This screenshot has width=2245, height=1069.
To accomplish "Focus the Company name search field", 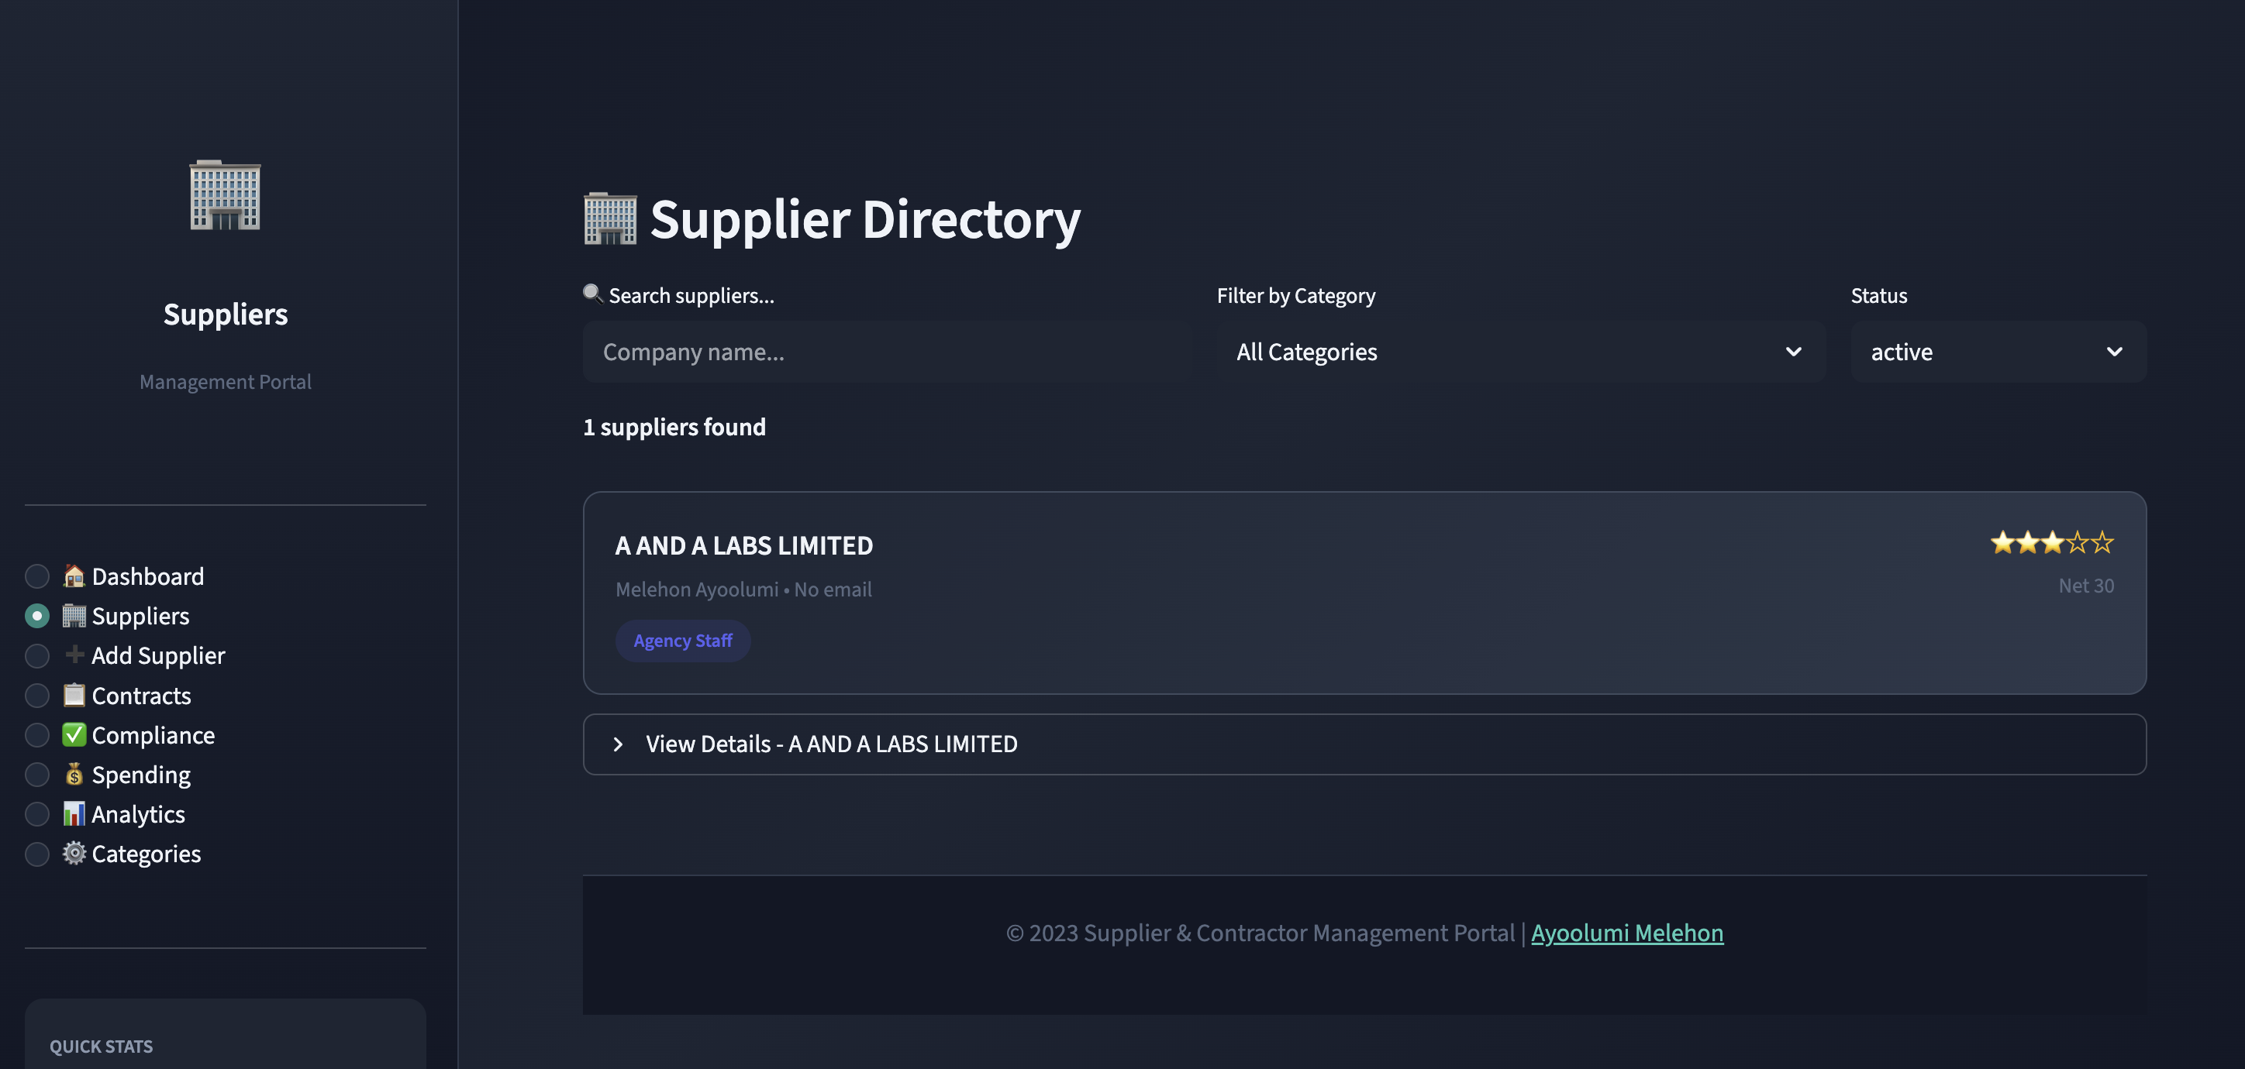I will pos(887,352).
